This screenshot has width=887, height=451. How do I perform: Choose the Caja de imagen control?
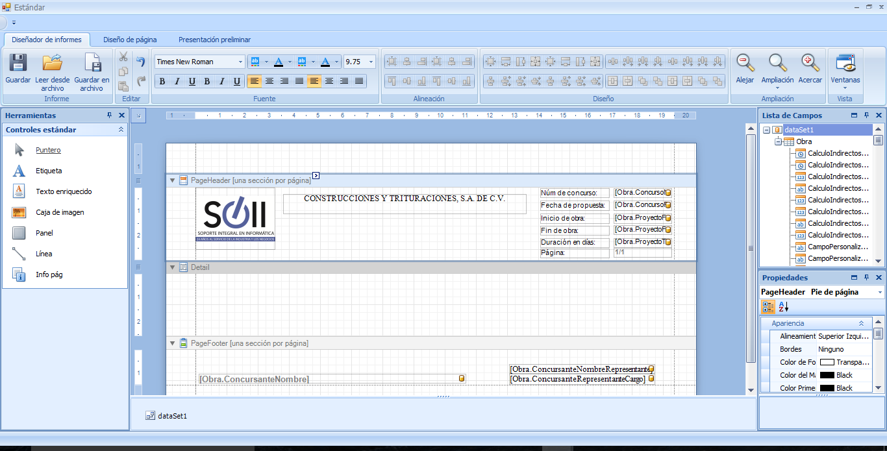59,212
